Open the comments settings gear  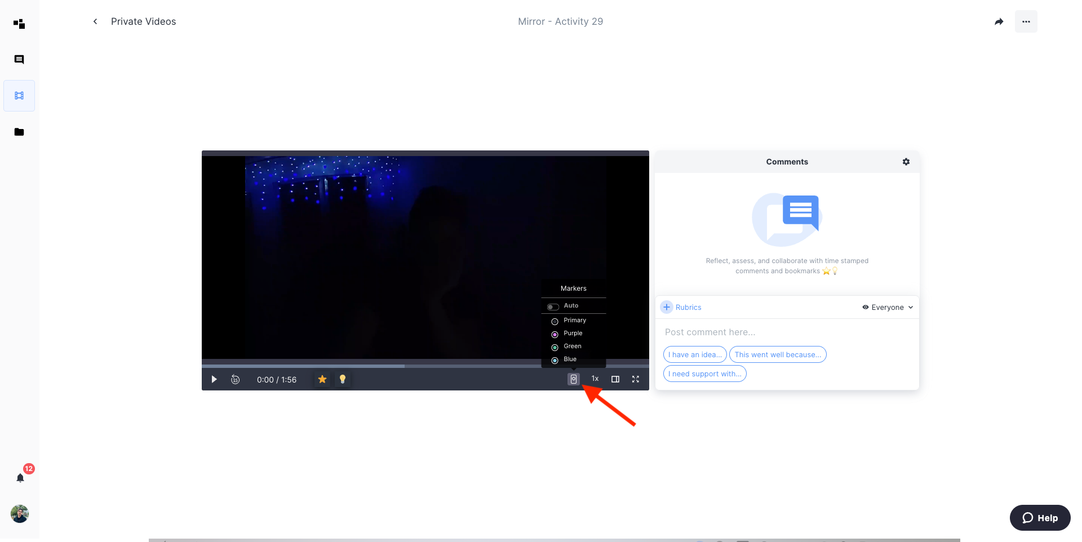(906, 162)
